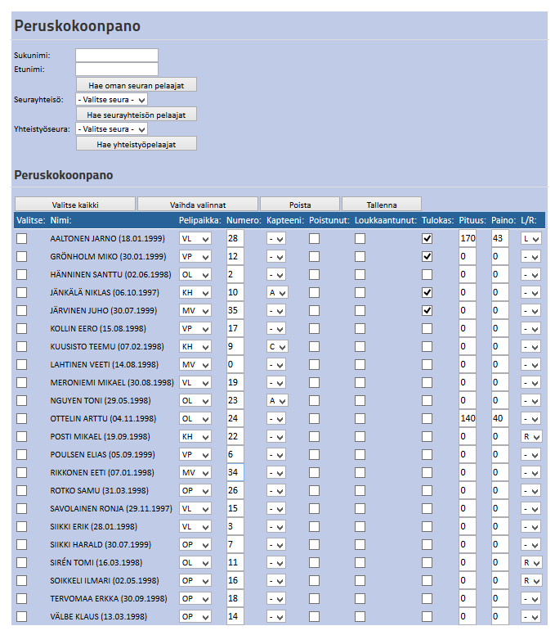The image size is (555, 635).
Task: Click the Vaihda valinnat button
Action: pos(198,205)
